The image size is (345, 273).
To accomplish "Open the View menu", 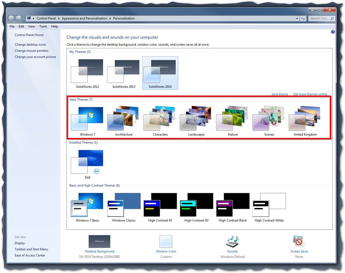I will [32, 26].
